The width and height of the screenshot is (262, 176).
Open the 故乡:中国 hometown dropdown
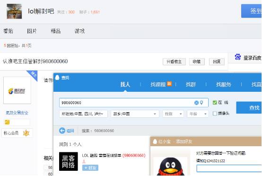pos(135,114)
